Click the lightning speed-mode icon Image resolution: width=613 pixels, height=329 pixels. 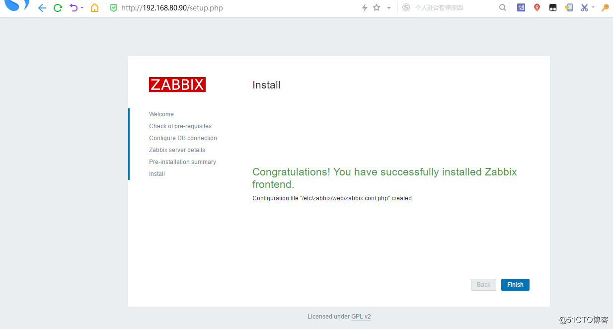point(365,8)
